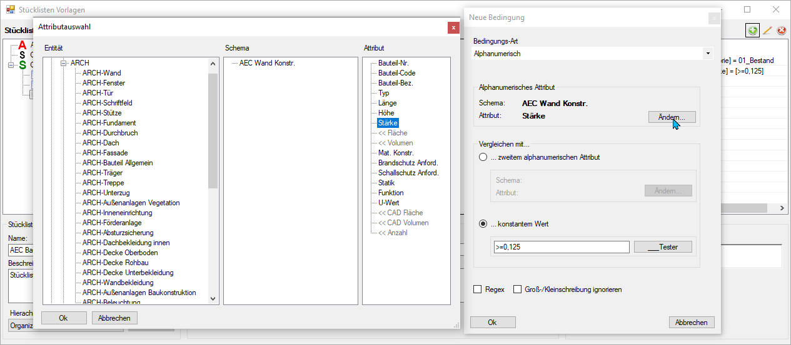
Task: Select ARCH-Schriftfeld entity
Action: pos(108,103)
